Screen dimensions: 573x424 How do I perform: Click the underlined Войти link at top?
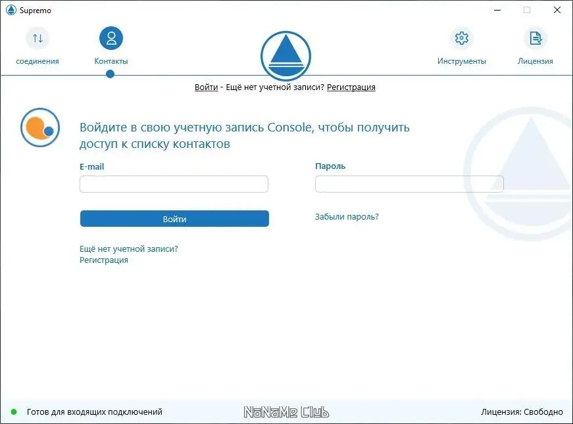(206, 87)
